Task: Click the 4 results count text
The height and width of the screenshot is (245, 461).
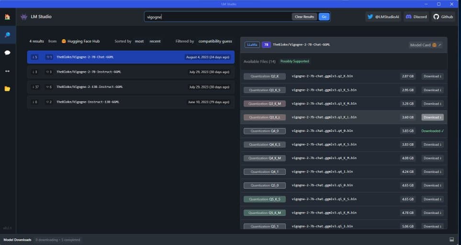Action: (x=36, y=42)
